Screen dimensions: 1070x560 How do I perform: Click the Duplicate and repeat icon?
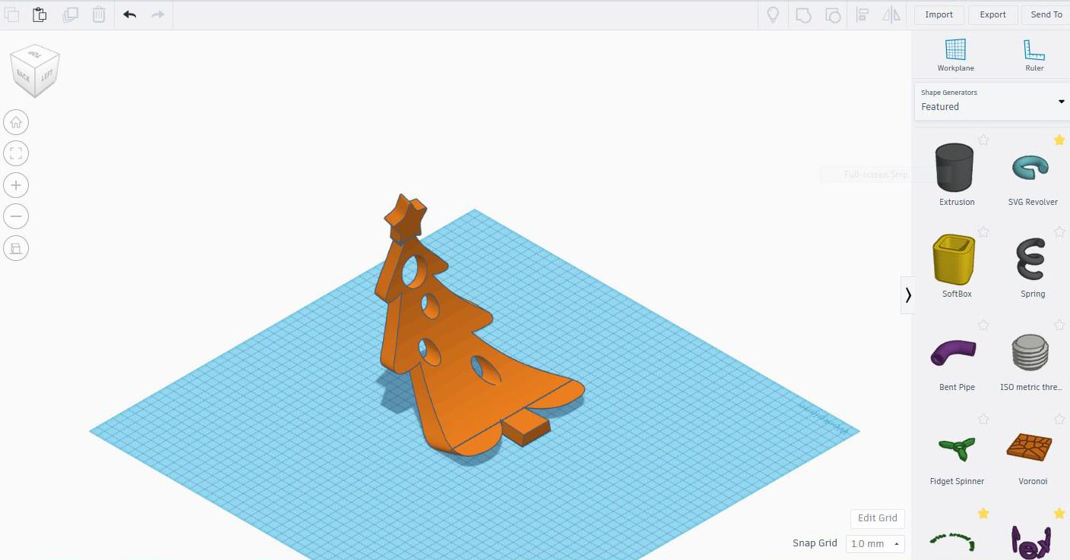click(70, 14)
